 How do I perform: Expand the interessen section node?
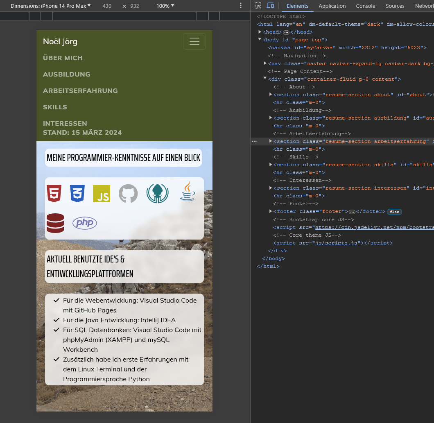coord(270,188)
